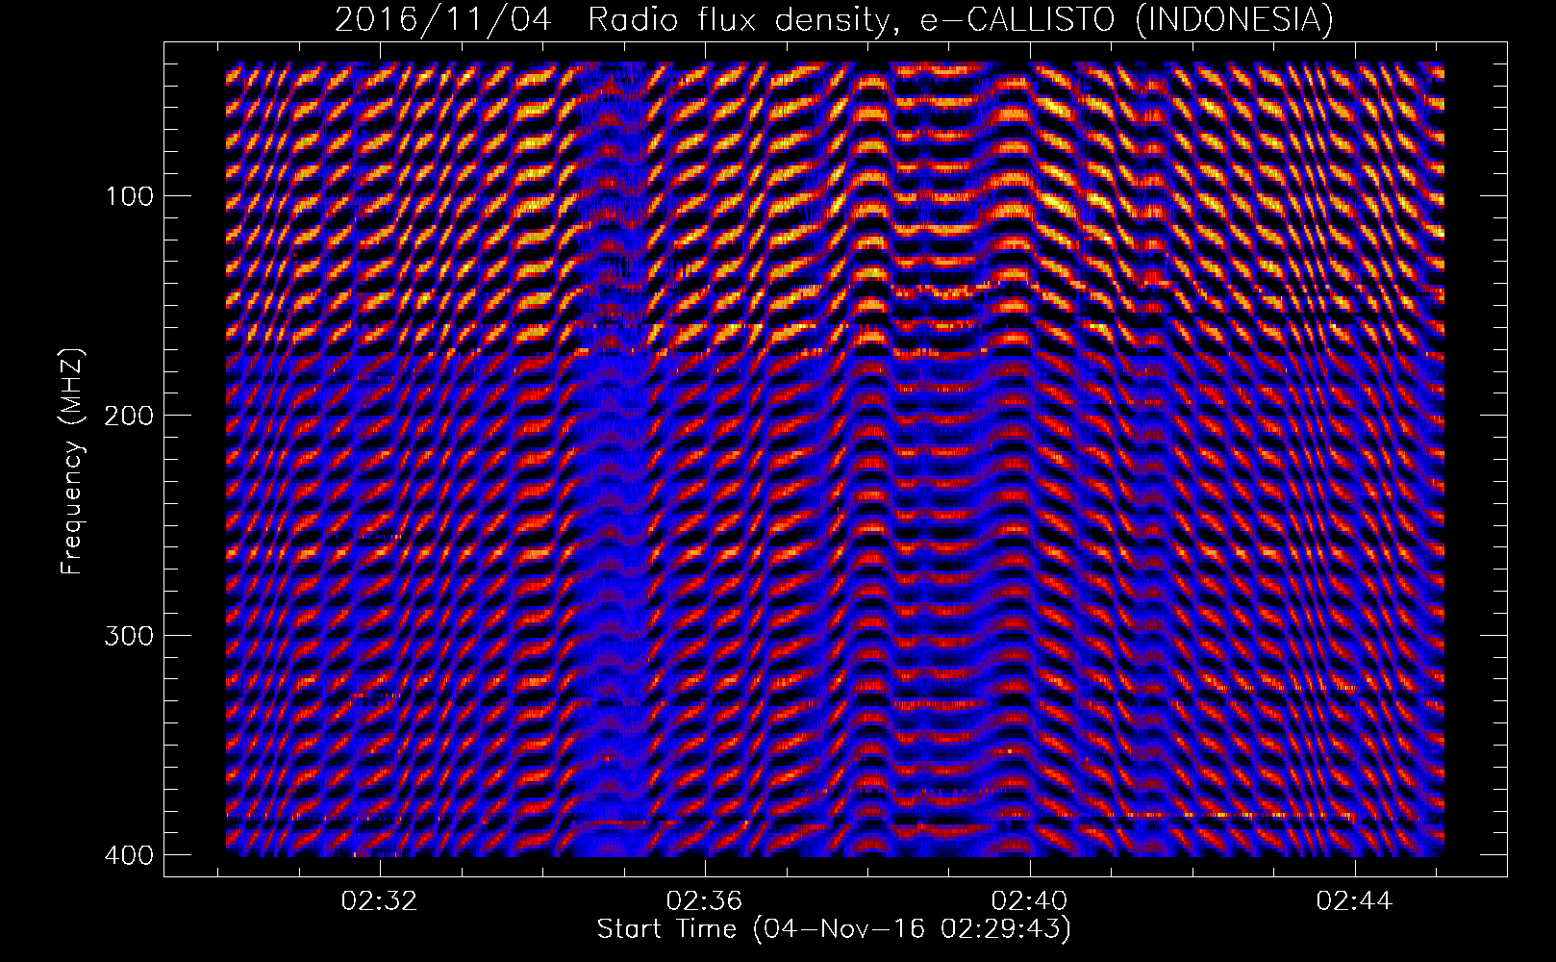The width and height of the screenshot is (1556, 962).
Task: Click the '02:40' time tick label
Action: (x=1030, y=901)
